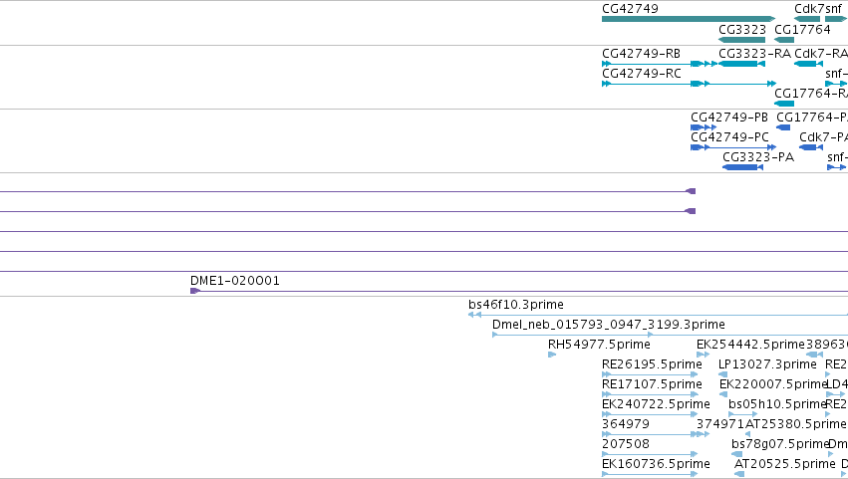Click the RE26195.5prime alignment glyph
Screen dimensions: 848x479
click(x=650, y=374)
